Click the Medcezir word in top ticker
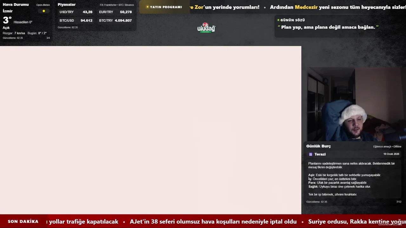Screen dimensions: 406x228 click(306, 7)
